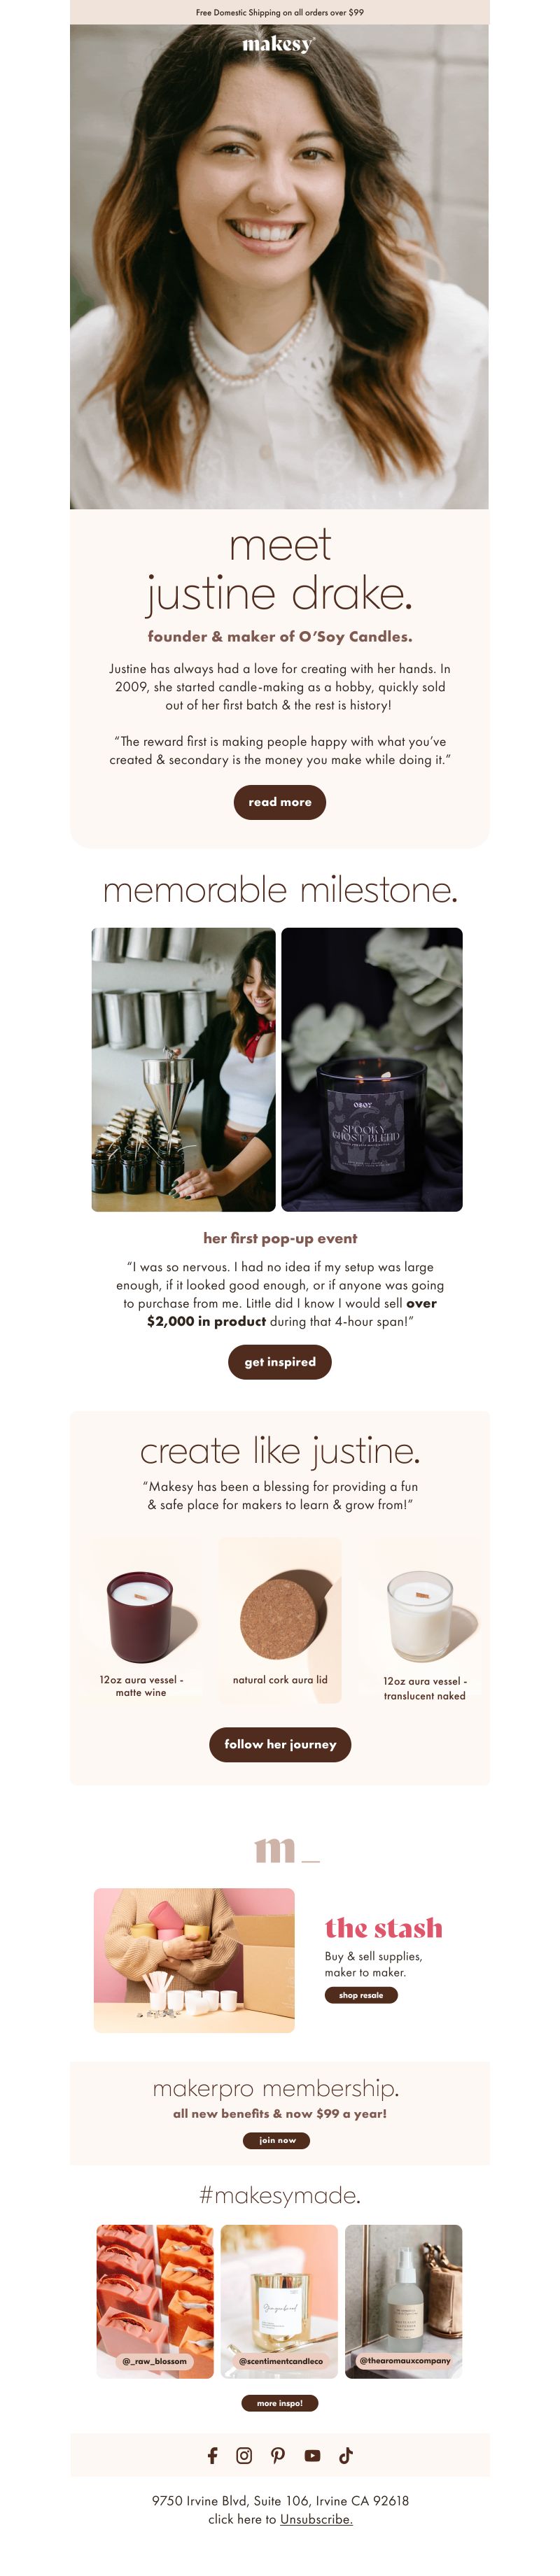The image size is (560, 2576).
Task: Click the more inspo! button
Action: click(280, 2403)
